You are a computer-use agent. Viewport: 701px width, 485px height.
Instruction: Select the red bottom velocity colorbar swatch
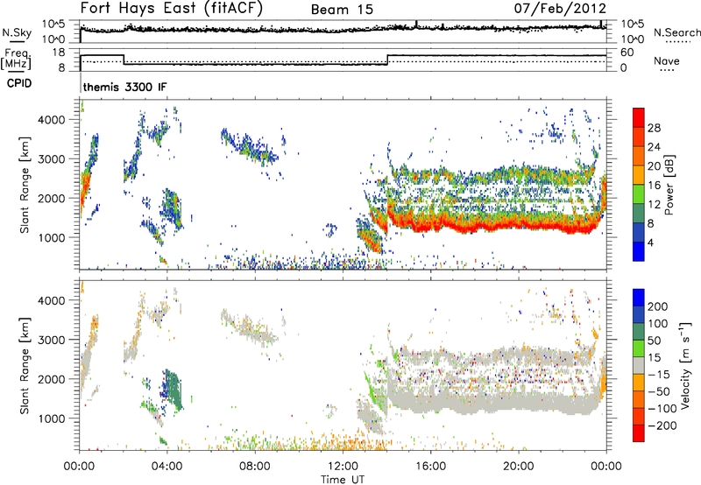(639, 433)
